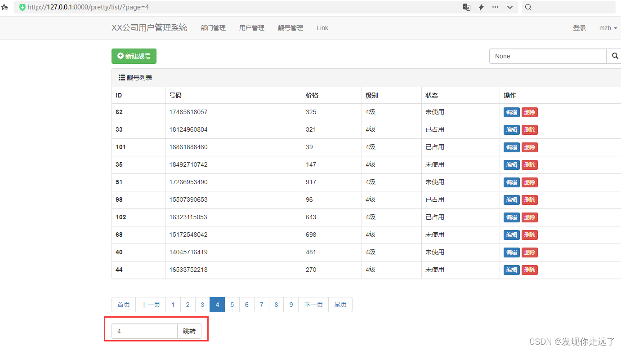The image size is (621, 350).
Task: Click 编辑 for ID 35
Action: [x=512, y=165]
